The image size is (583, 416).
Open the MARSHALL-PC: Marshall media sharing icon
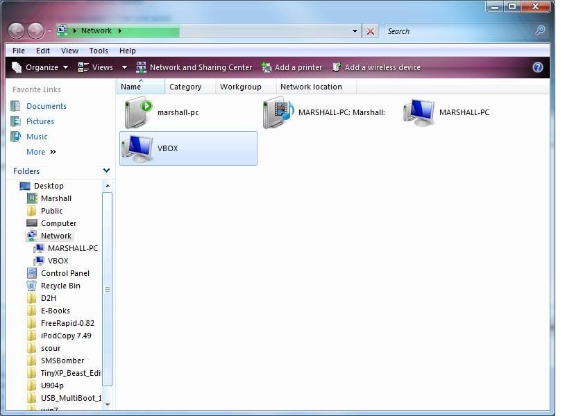click(x=278, y=112)
